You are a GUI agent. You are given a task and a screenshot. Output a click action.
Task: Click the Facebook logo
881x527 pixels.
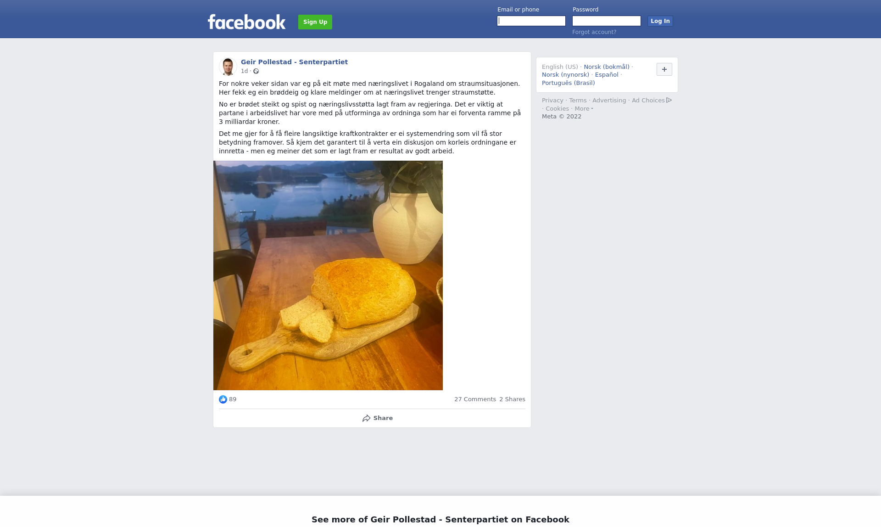point(246,22)
